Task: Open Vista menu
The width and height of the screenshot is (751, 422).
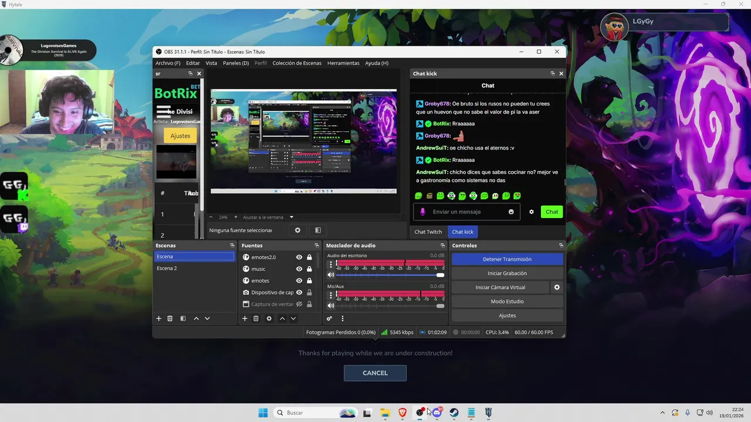Action: [211, 63]
